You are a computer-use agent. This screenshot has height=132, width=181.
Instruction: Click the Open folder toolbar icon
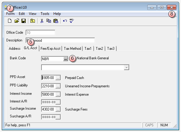(x=17, y=21)
